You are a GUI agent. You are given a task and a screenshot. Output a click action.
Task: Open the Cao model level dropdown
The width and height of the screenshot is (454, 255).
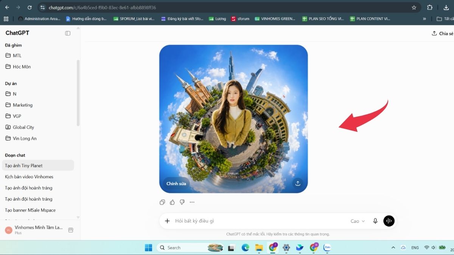tap(358, 221)
